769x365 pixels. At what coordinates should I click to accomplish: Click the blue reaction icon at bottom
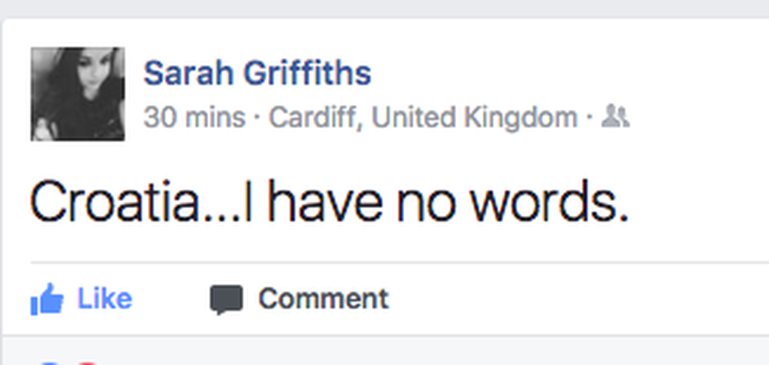pos(49,362)
